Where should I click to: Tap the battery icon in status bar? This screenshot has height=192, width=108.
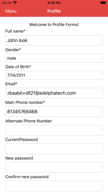click(x=103, y=3)
